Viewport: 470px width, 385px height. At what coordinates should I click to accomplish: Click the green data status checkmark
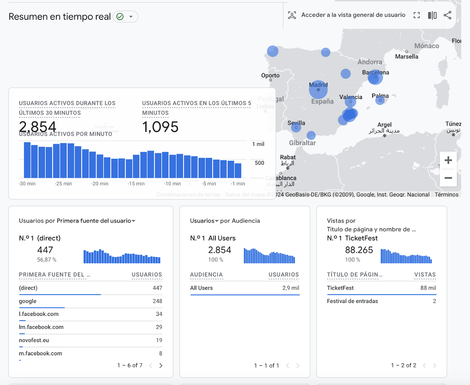point(120,16)
